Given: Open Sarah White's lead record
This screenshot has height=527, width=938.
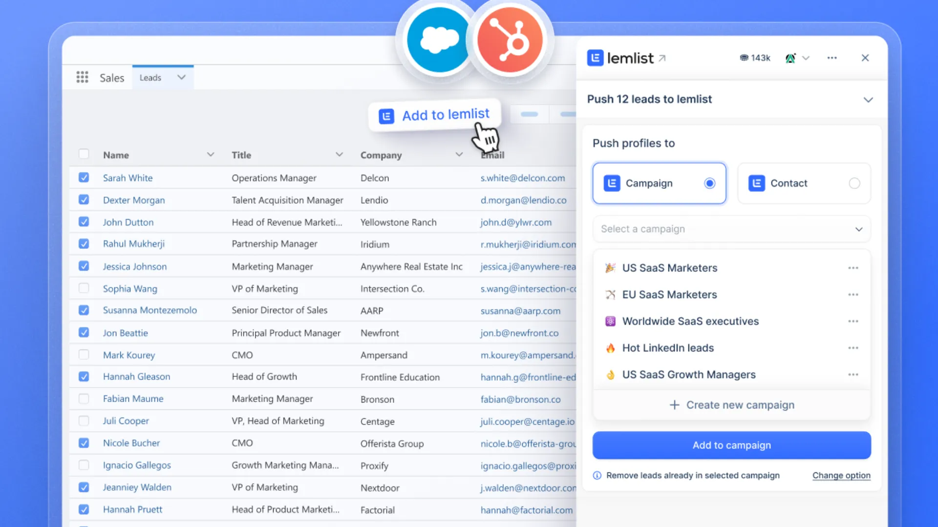Looking at the screenshot, I should click(128, 178).
